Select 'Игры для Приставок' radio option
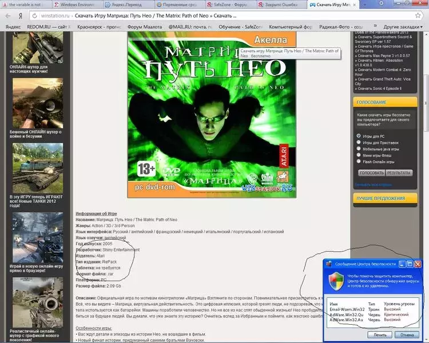429x343 pixels. point(359,142)
